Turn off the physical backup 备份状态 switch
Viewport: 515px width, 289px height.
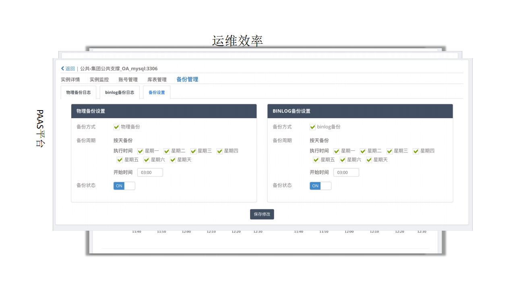coord(124,186)
